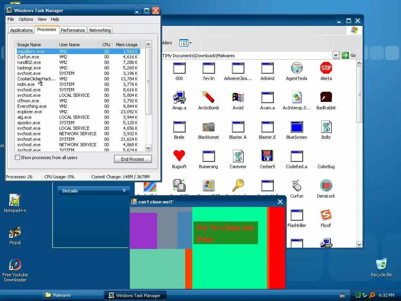Open the View menu in Task Manager

[x=42, y=19]
